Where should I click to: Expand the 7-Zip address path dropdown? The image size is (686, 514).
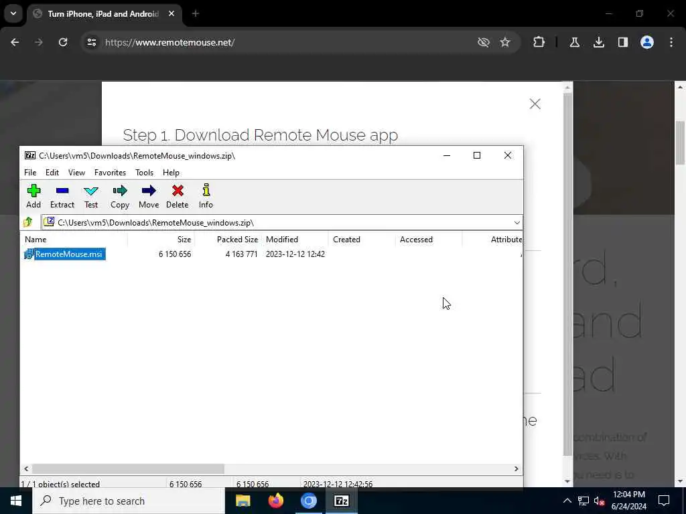coord(517,223)
